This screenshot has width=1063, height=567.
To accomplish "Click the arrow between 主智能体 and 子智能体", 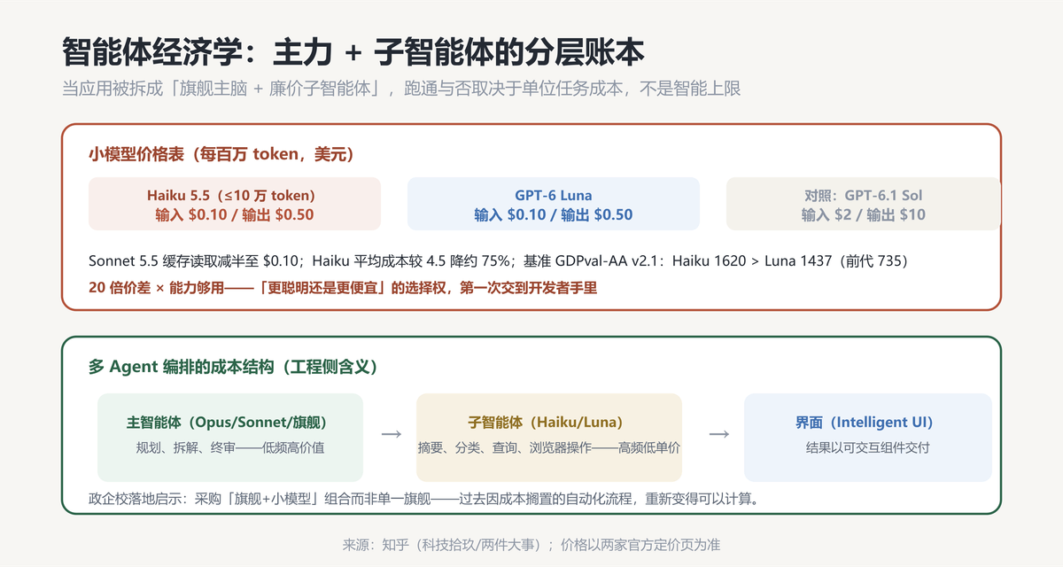I will coord(391,434).
